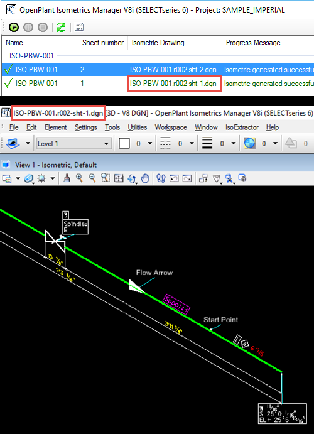The image size is (314, 434).
Task: Open the Element menu
Action: (x=56, y=127)
